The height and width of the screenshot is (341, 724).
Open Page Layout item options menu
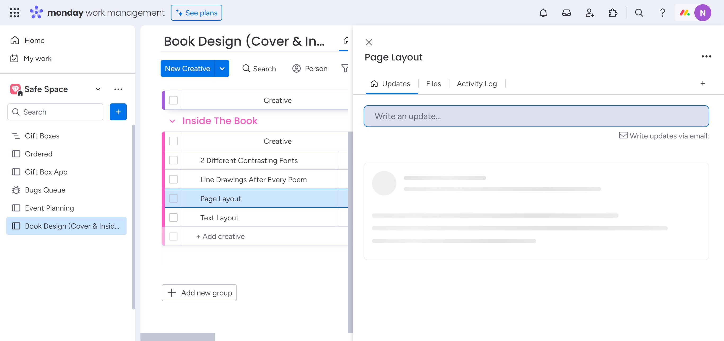tap(706, 56)
